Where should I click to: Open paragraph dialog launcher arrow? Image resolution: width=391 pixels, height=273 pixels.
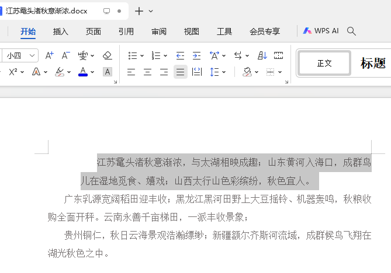point(286,82)
